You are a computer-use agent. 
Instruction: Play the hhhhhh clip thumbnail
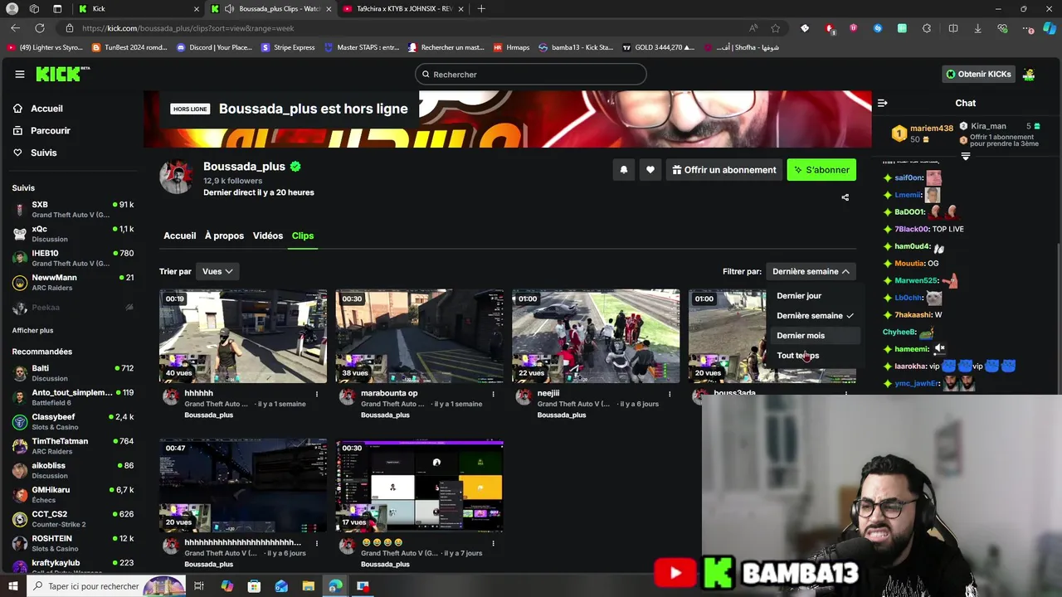(x=243, y=336)
